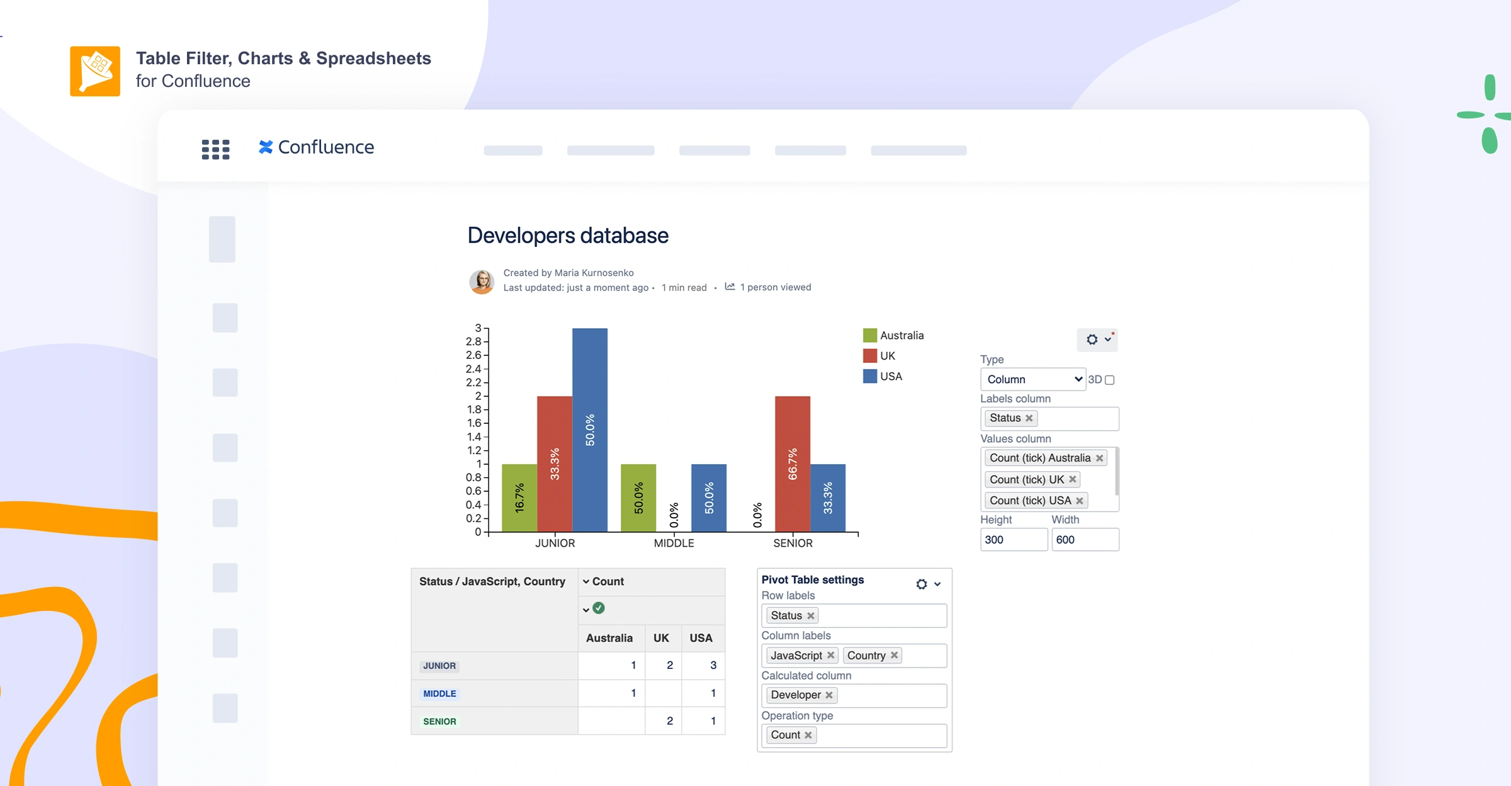1511x786 pixels.
Task: Click the green checkmark filter icon
Action: [x=599, y=608]
